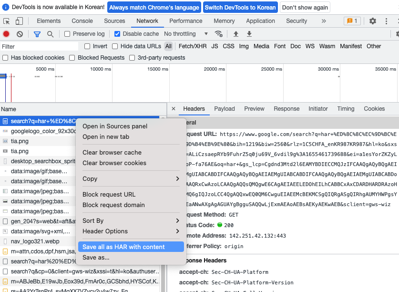
Task: Open the DevTools three-dot menu
Action: tap(386, 21)
